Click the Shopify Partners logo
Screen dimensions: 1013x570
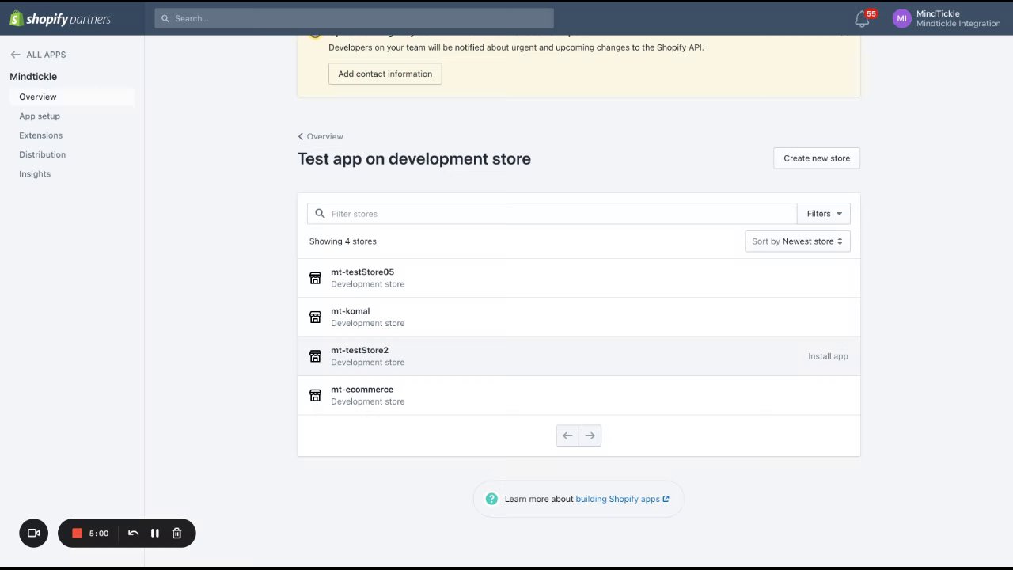tap(60, 19)
